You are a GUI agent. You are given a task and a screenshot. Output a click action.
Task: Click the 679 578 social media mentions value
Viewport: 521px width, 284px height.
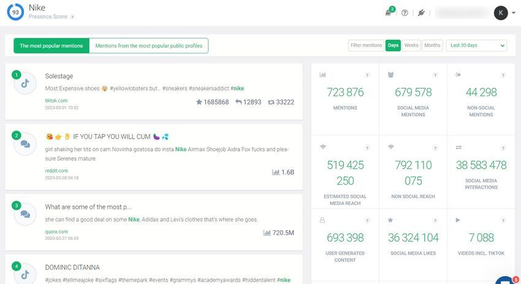coord(413,92)
